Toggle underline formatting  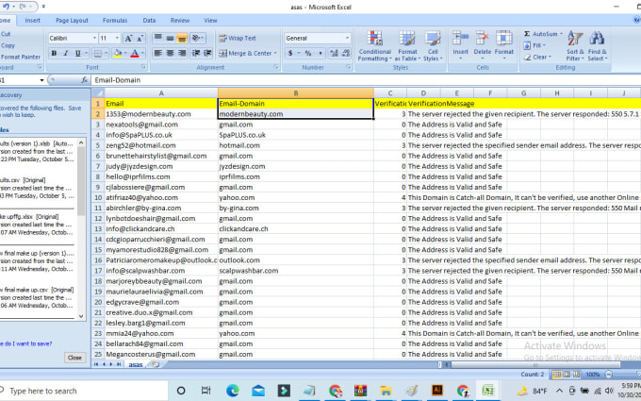77,53
